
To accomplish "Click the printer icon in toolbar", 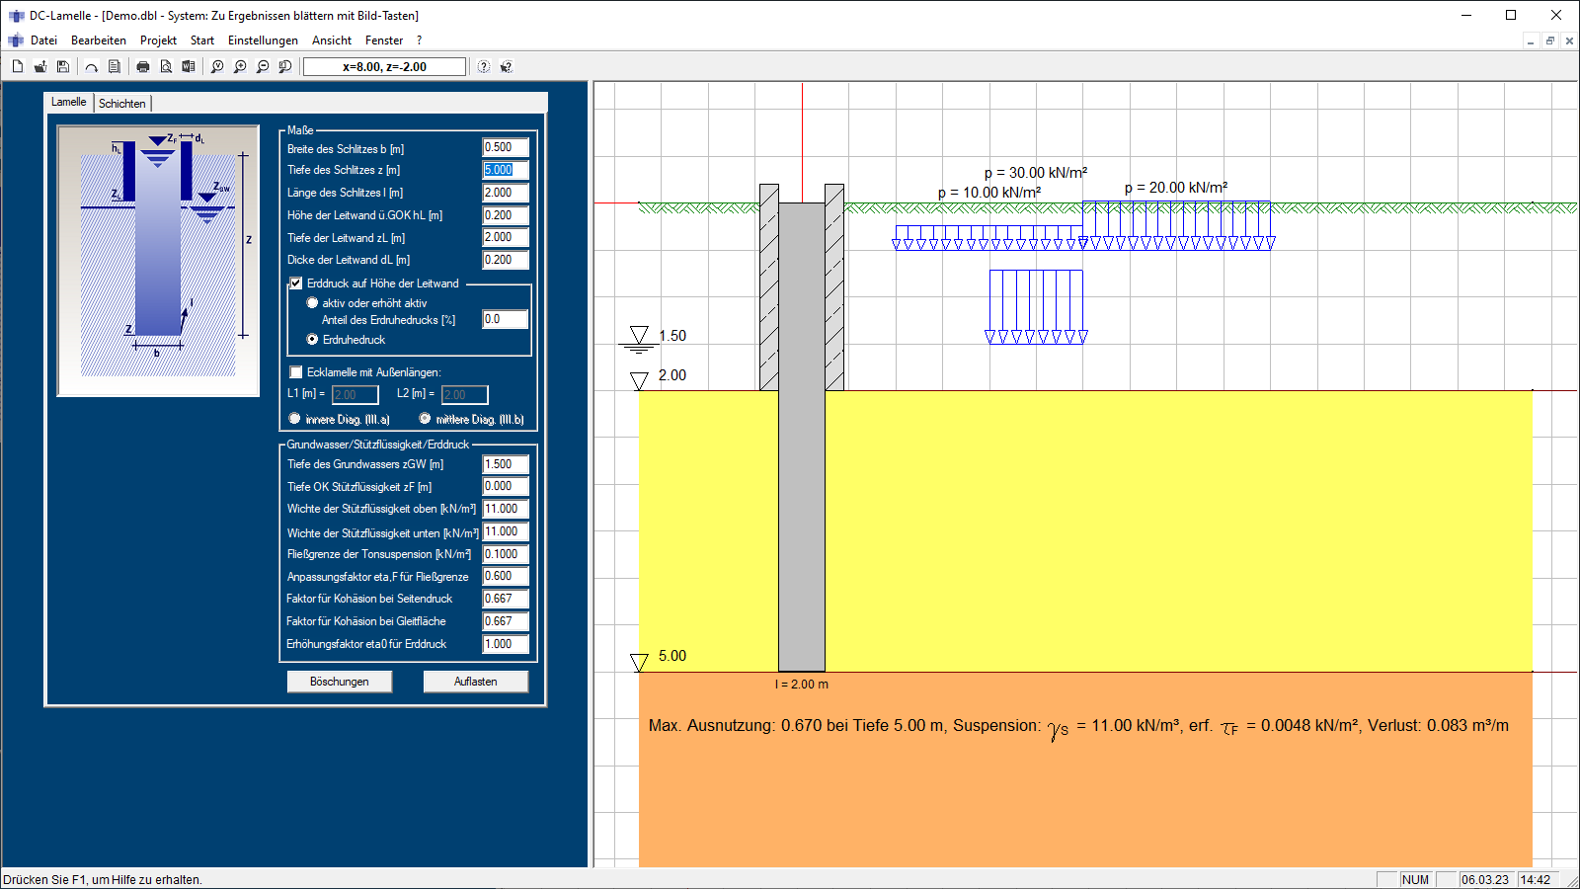I will point(143,67).
